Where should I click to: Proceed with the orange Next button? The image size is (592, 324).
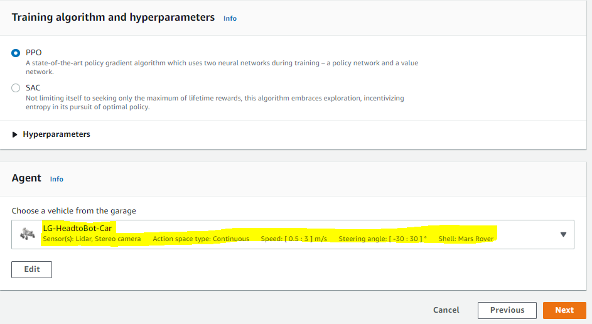(x=564, y=310)
